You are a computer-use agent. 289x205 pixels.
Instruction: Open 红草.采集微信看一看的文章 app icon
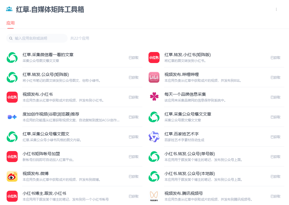(x=12, y=58)
